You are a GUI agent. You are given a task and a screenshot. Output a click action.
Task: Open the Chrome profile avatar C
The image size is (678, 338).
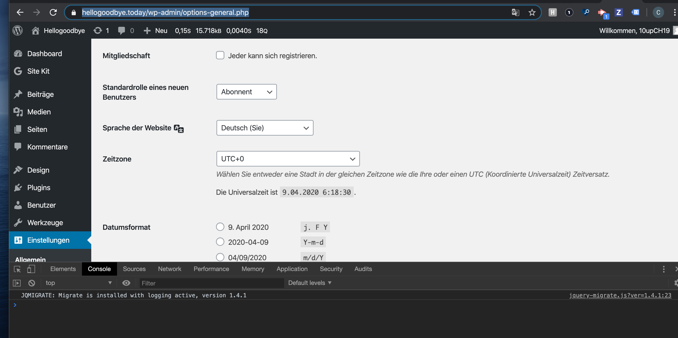(x=658, y=12)
